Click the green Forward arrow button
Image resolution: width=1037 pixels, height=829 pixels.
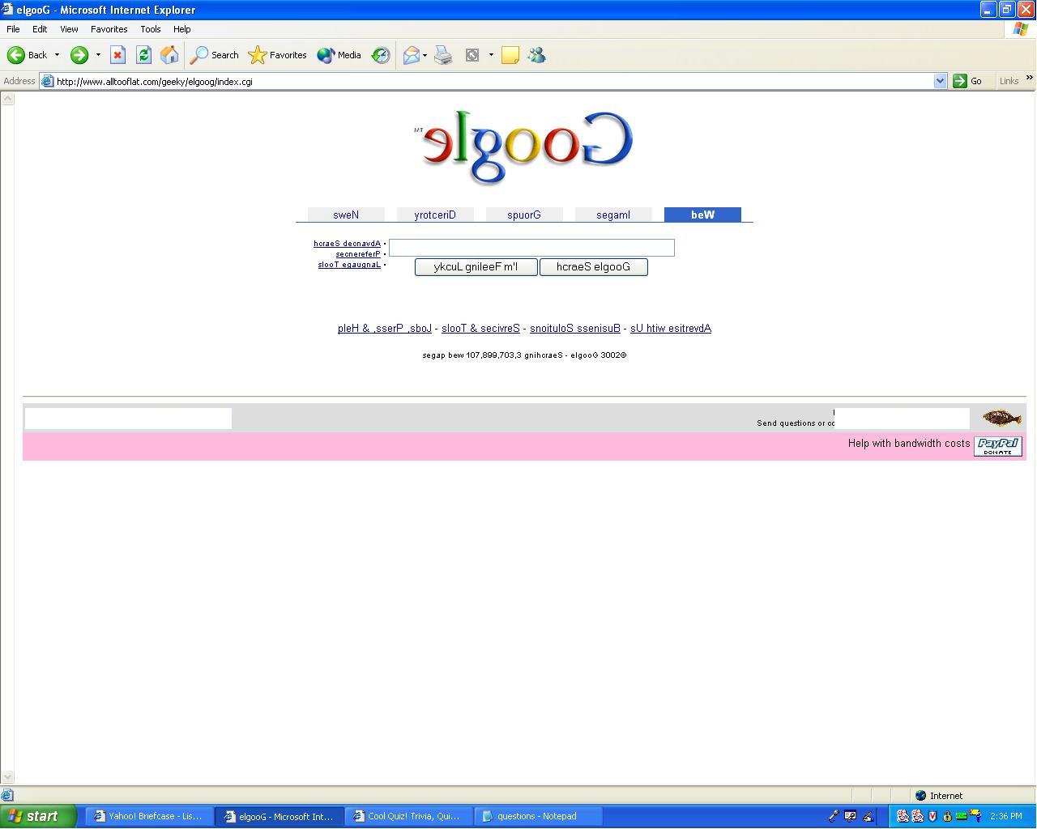(79, 55)
